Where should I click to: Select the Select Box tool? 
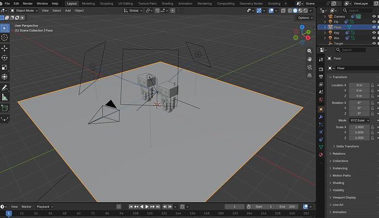tap(4, 28)
